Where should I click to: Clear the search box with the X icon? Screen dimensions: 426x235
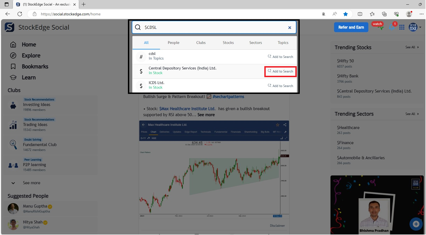[x=289, y=27]
